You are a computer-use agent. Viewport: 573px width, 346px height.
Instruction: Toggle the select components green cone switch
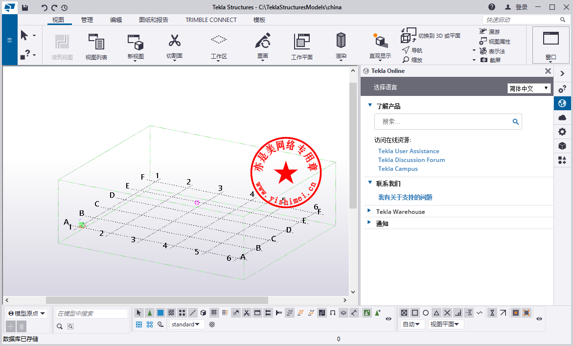click(149, 313)
